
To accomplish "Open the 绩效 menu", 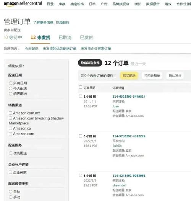I will tap(168, 4).
